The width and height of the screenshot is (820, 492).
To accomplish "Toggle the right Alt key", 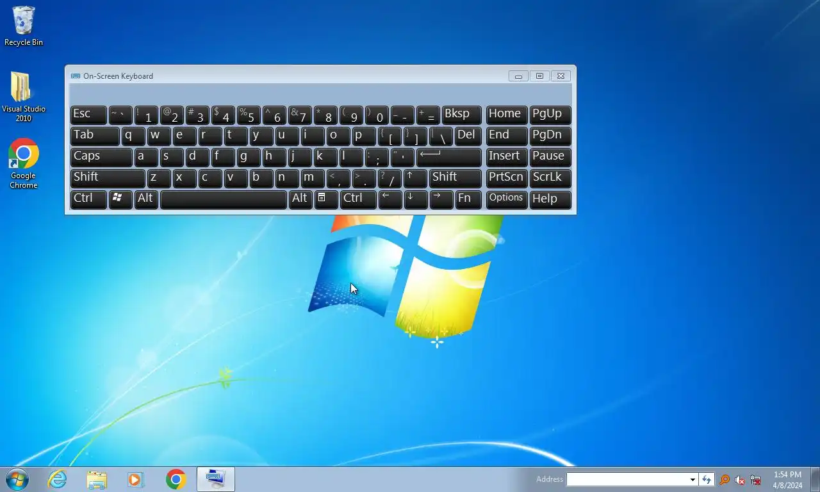I will tap(300, 199).
